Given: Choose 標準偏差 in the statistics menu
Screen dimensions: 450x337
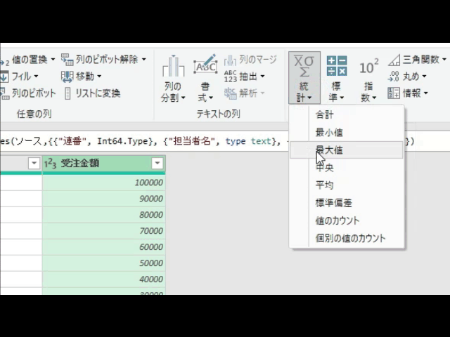Looking at the screenshot, I should (x=334, y=203).
